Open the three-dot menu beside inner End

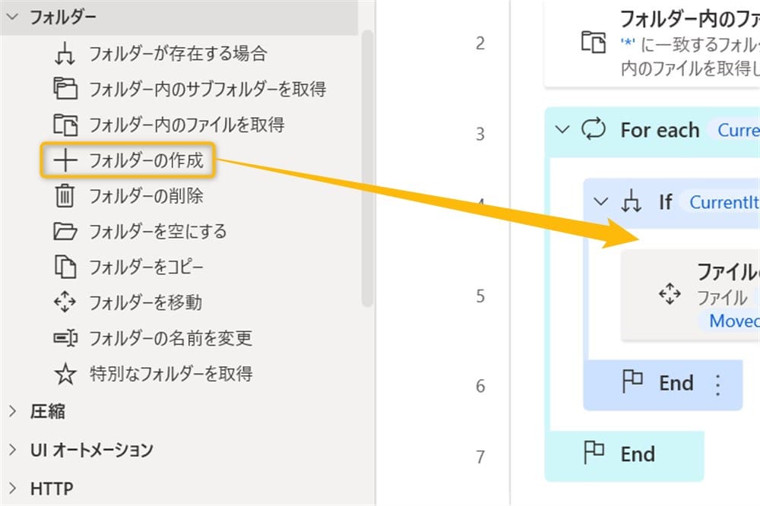(717, 385)
